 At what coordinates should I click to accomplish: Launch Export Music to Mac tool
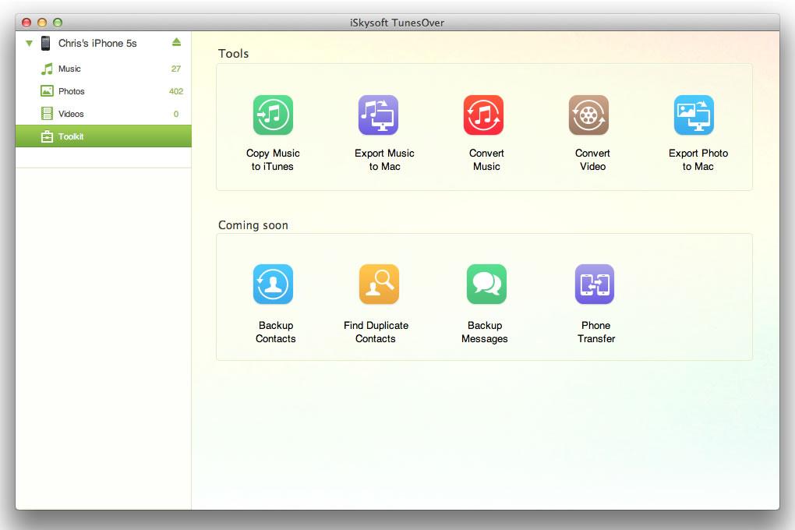(378, 115)
